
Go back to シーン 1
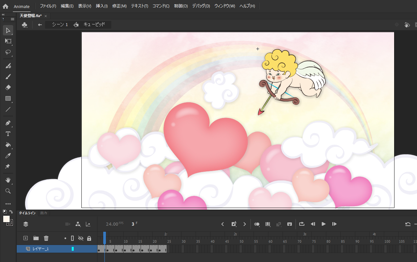(x=60, y=25)
